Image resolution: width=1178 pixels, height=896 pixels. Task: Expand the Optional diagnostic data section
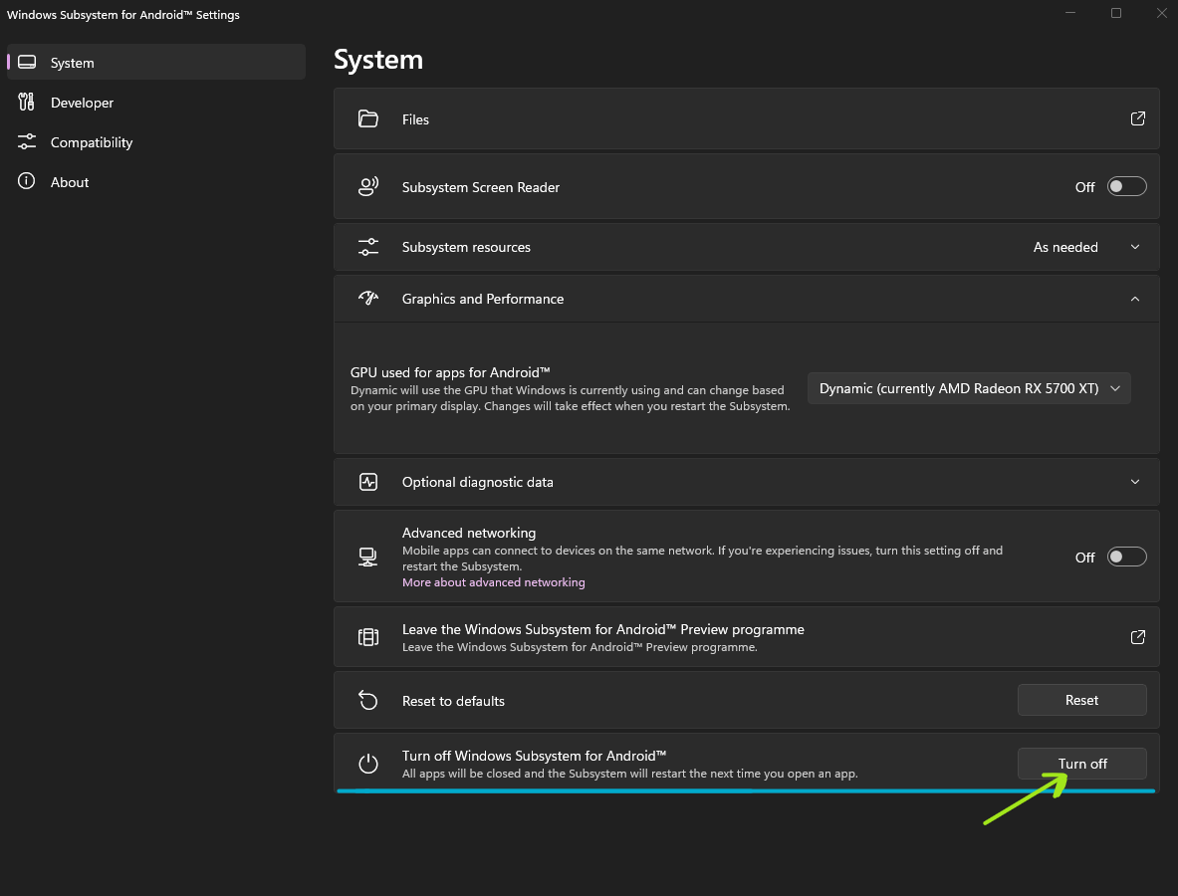point(1134,482)
